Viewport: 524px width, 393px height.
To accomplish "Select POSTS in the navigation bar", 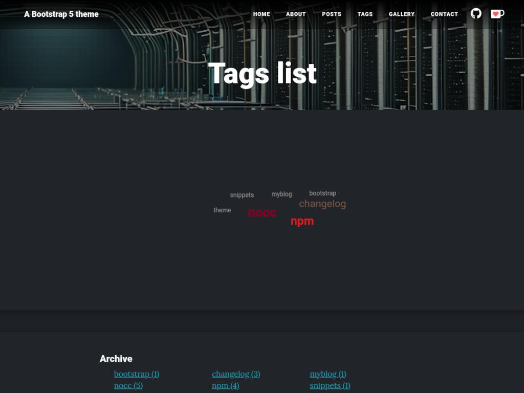I will tap(331, 14).
